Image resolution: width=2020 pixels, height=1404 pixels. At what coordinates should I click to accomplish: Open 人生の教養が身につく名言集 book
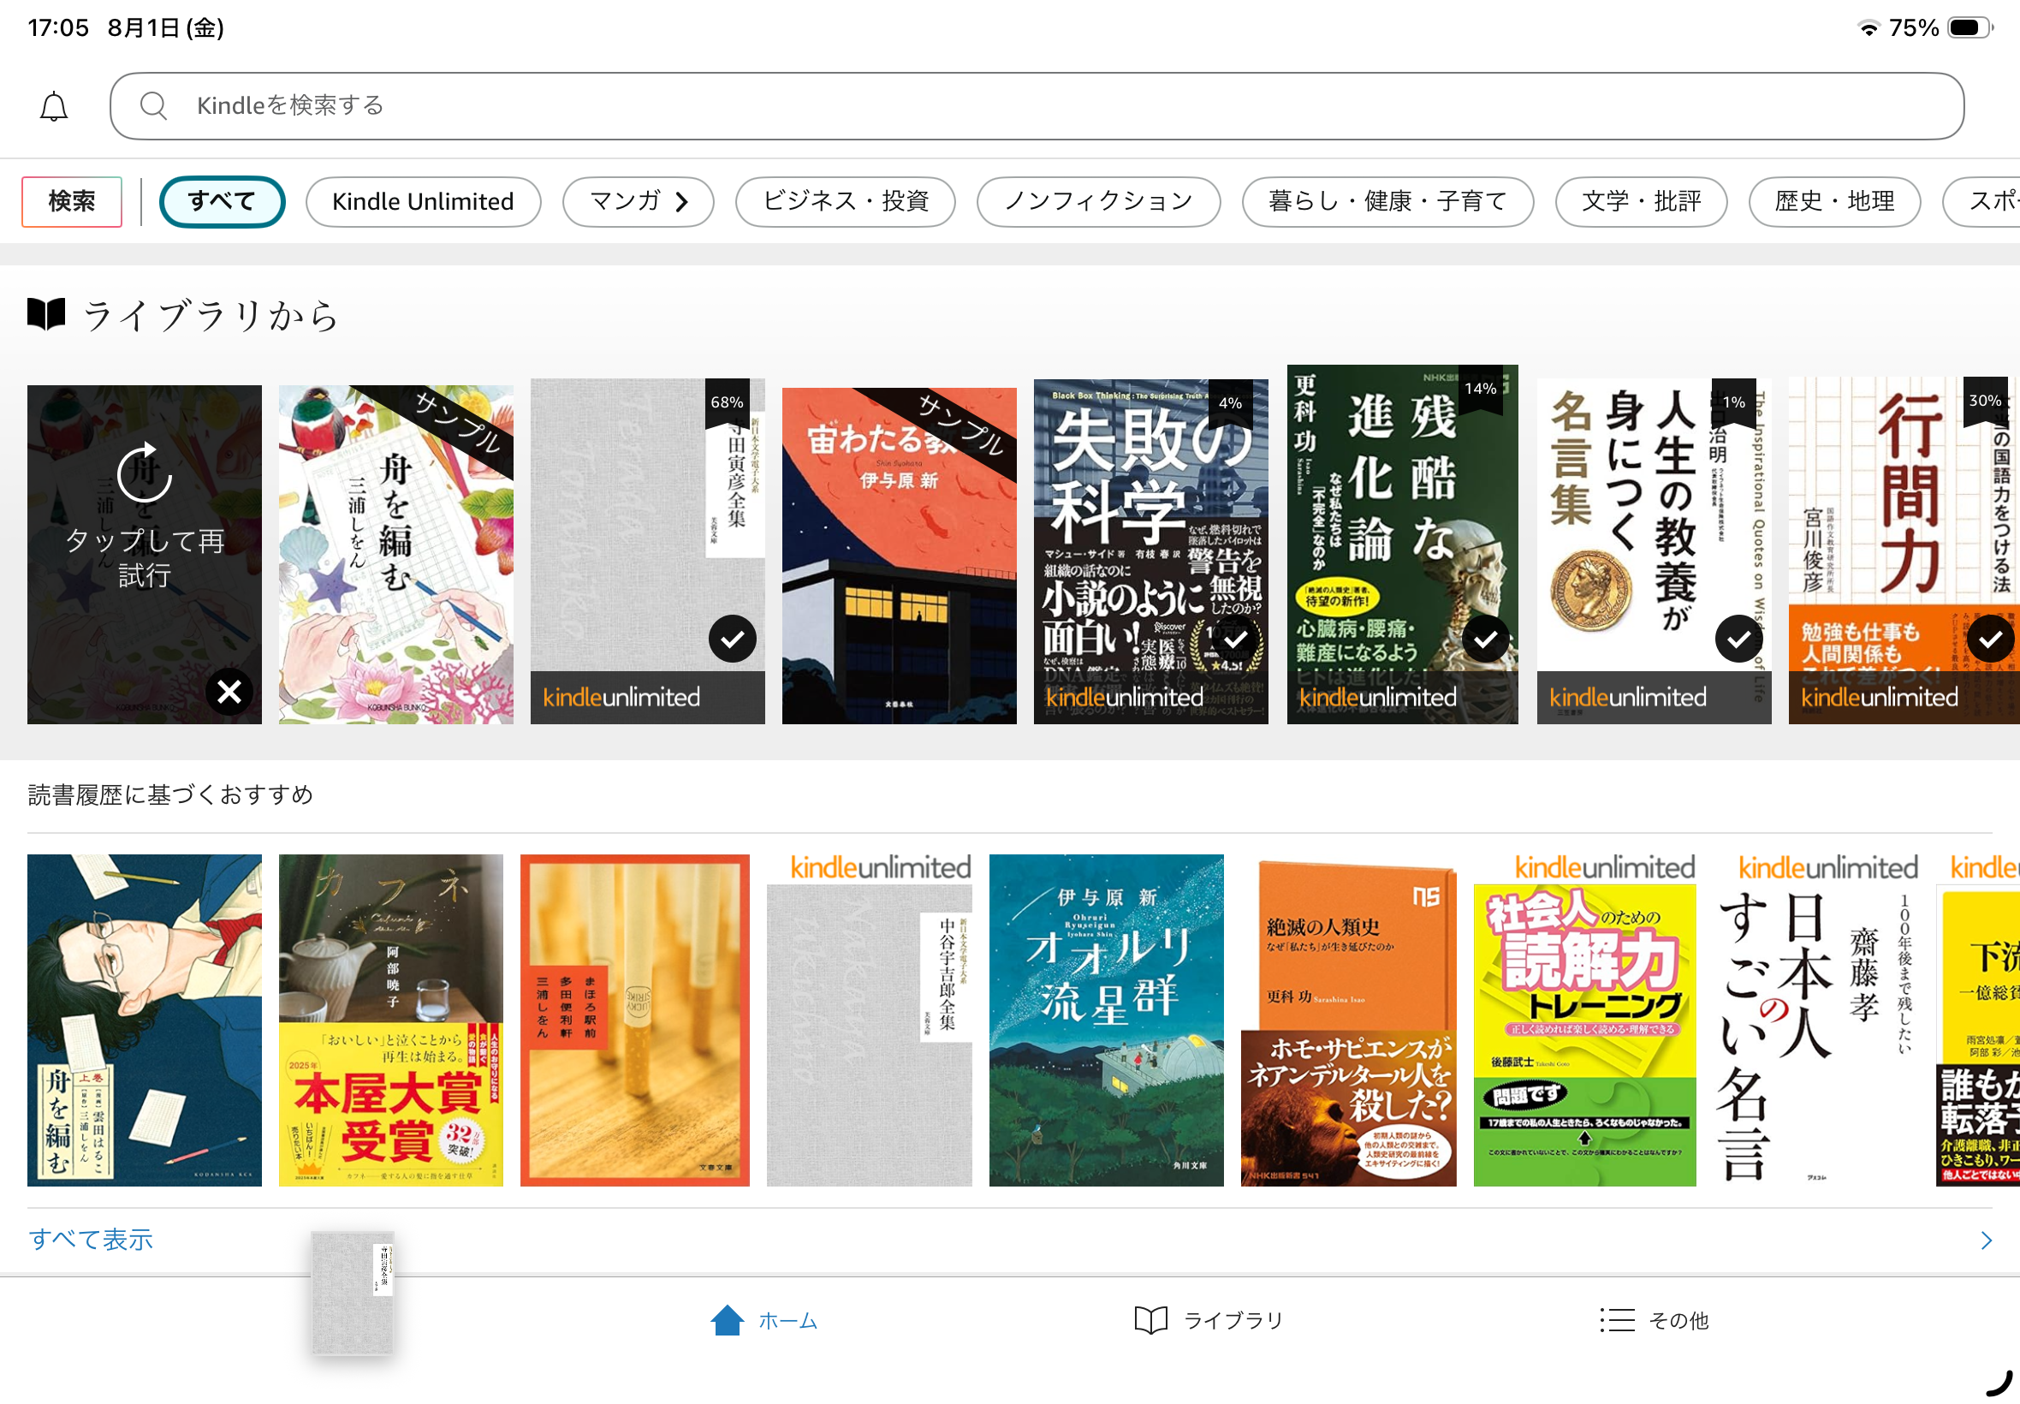[x=1655, y=550]
